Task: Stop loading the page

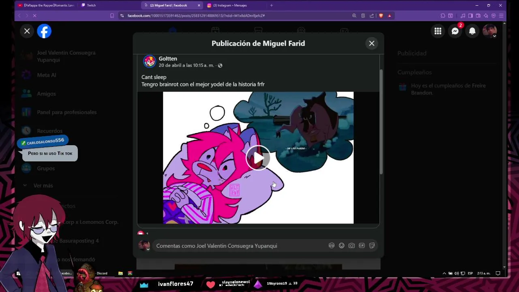Action: (34, 15)
